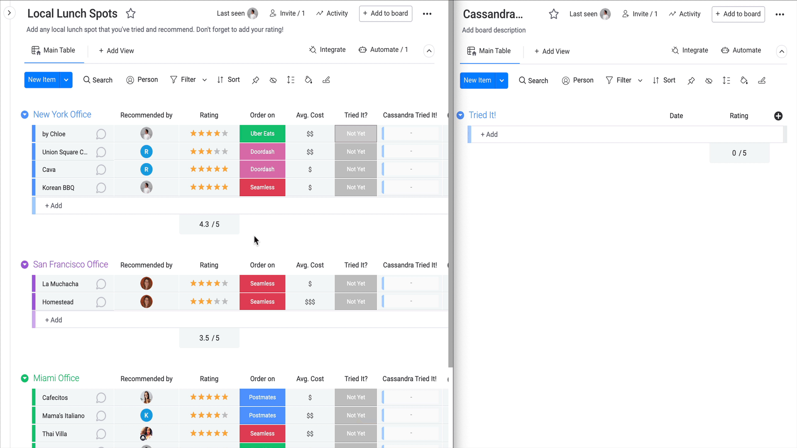Collapse the board header with the chevron
The image size is (797, 448).
pos(429,51)
